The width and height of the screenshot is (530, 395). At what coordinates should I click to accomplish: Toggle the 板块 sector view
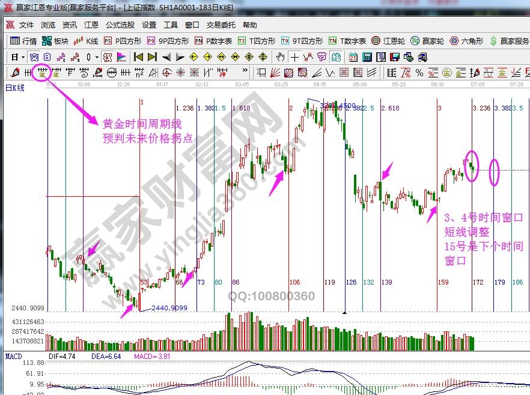(x=55, y=41)
